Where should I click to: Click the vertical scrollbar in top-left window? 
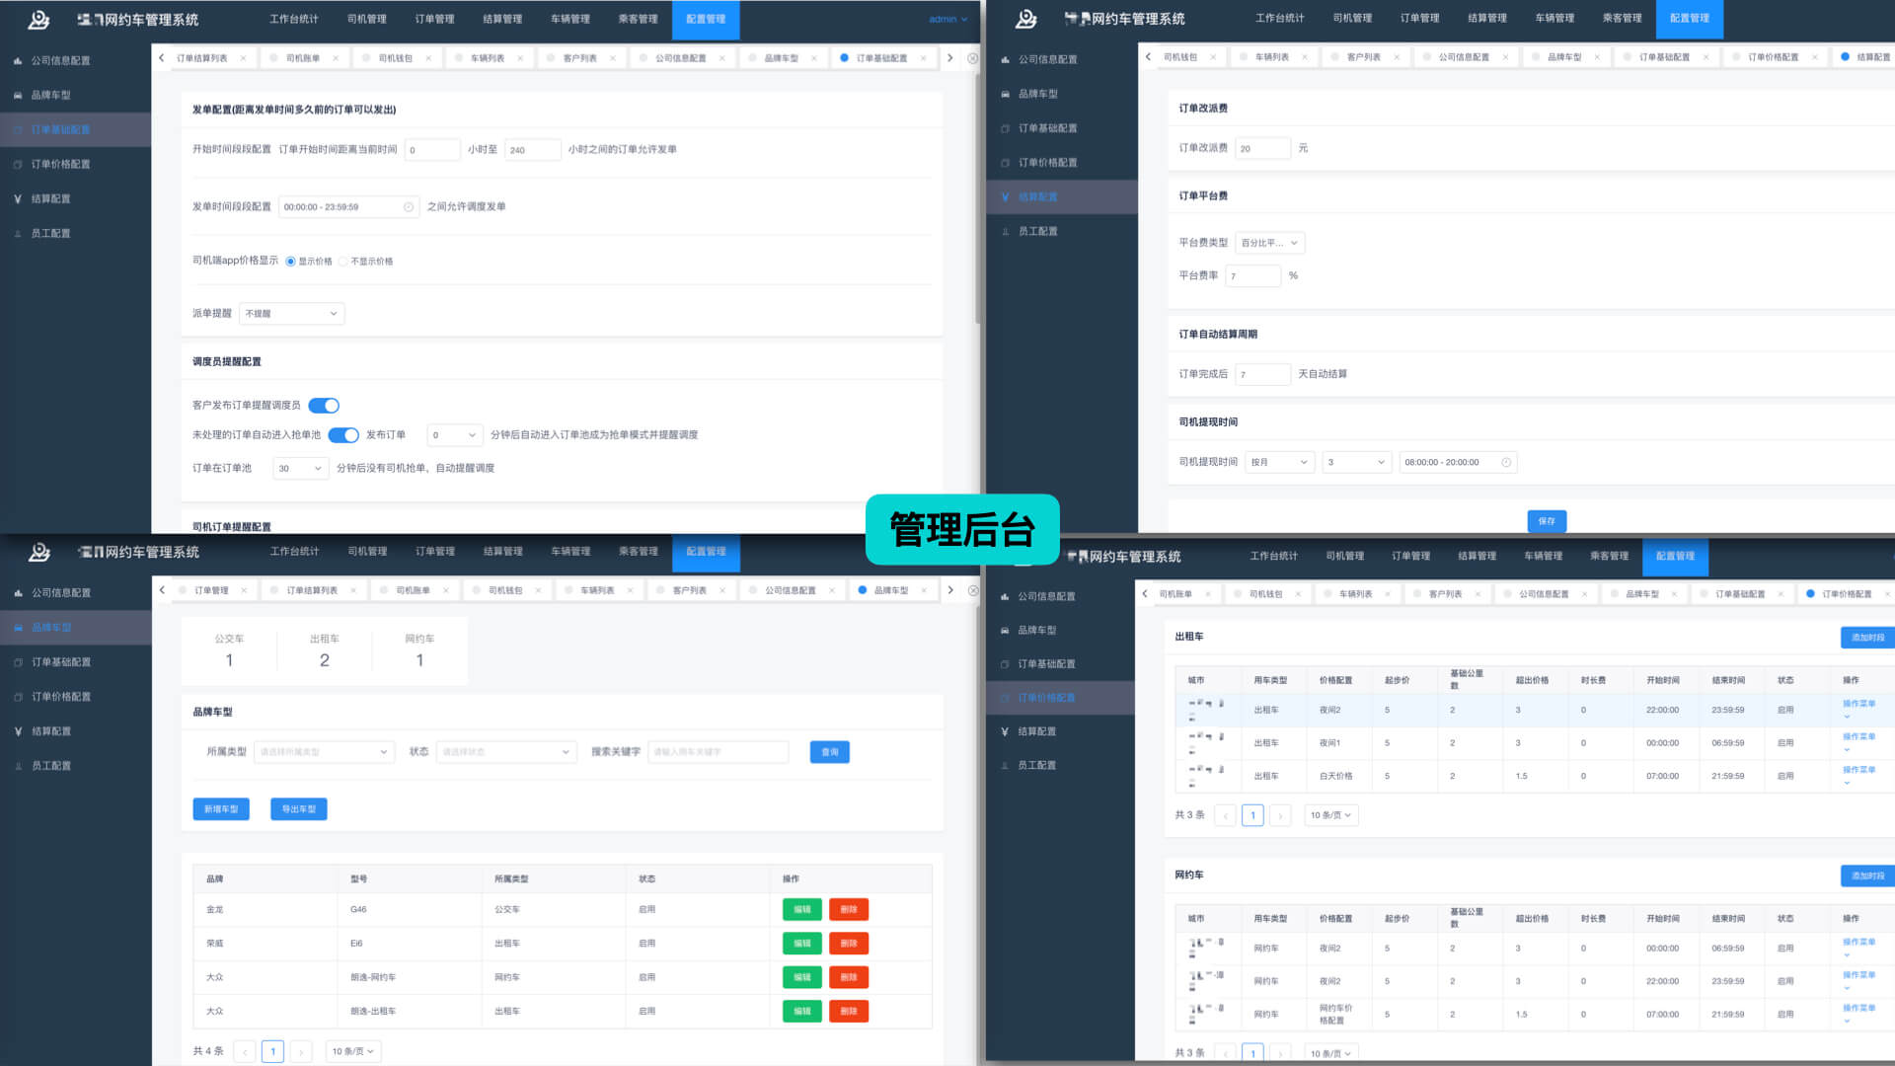tap(978, 197)
